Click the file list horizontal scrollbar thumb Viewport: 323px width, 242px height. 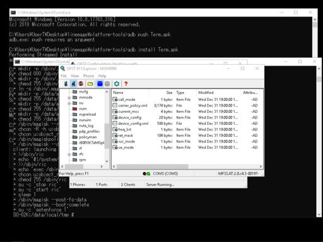coord(153,166)
